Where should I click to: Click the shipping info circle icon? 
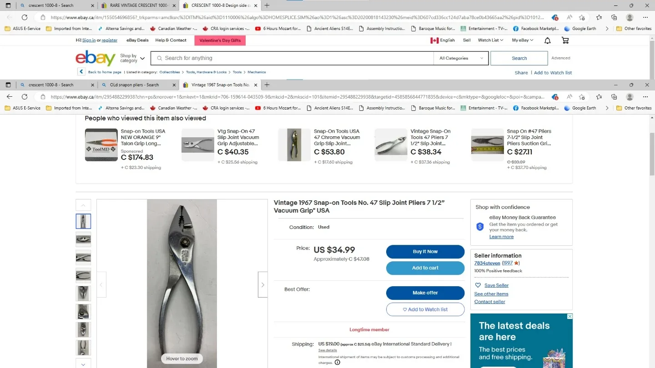tap(337, 363)
